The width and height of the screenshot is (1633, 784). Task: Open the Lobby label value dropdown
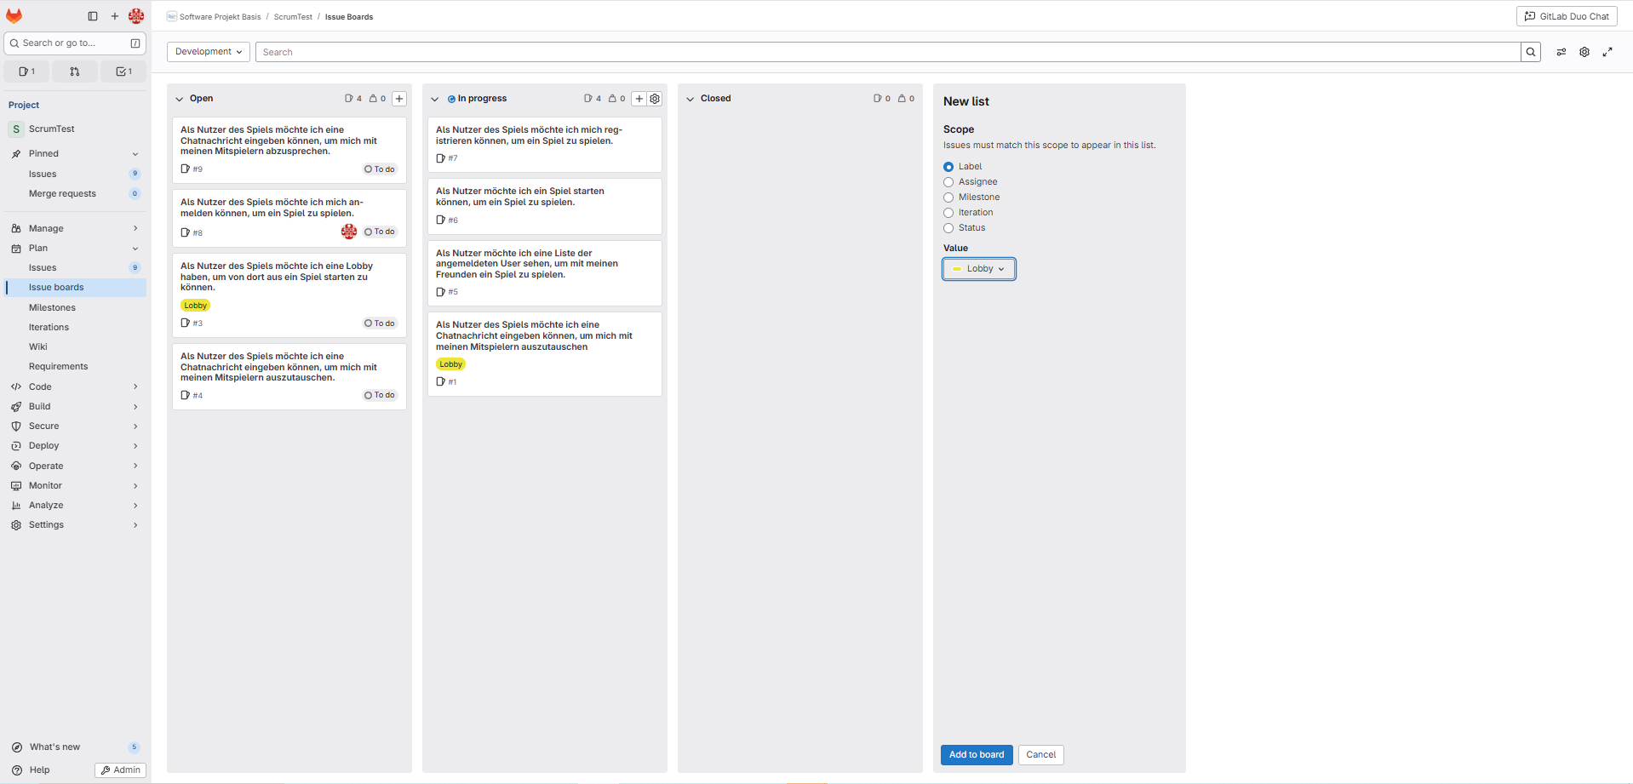pos(979,269)
